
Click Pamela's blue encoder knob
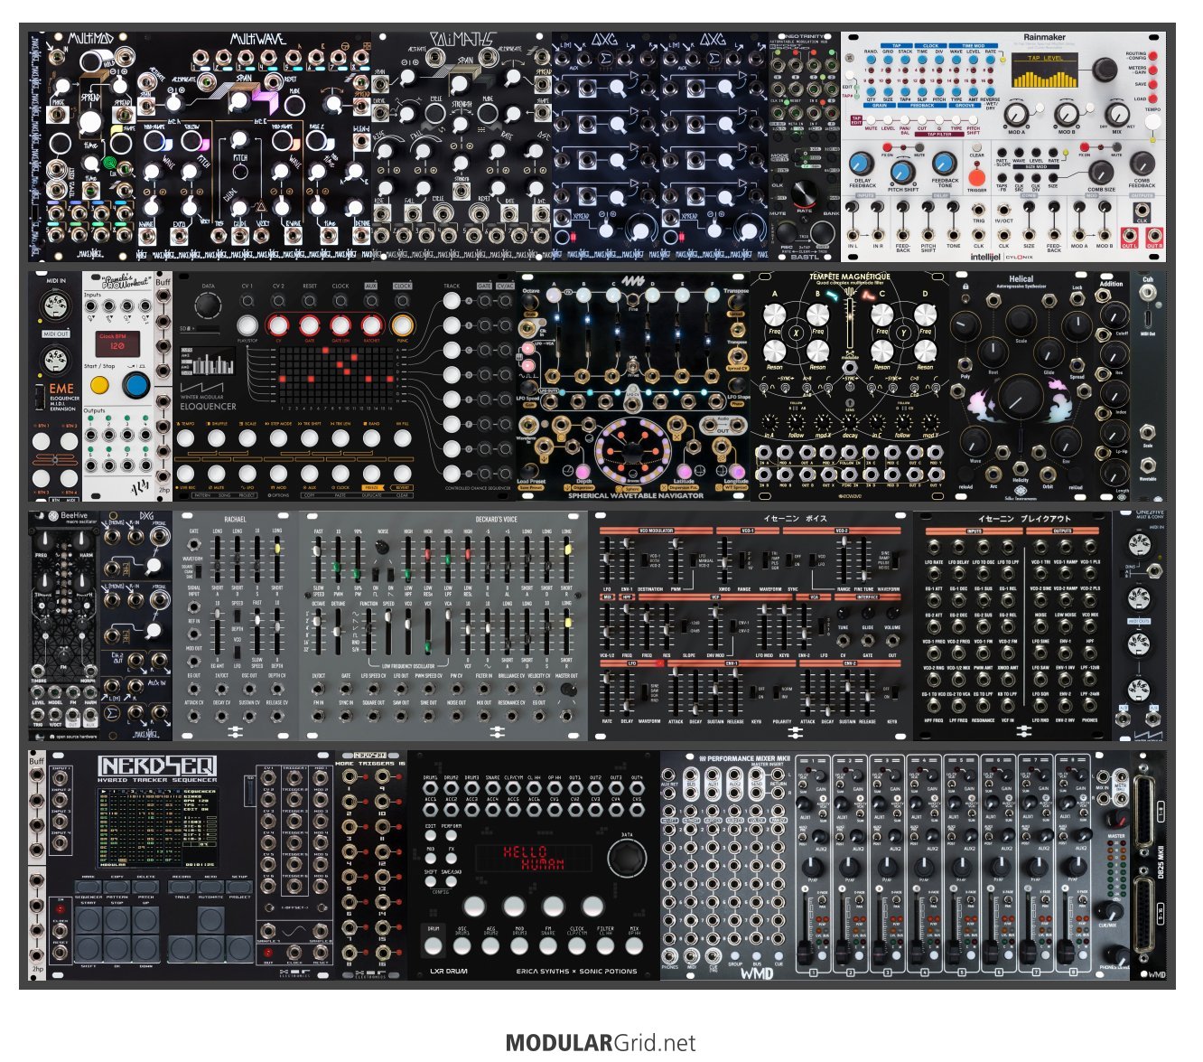(136, 386)
